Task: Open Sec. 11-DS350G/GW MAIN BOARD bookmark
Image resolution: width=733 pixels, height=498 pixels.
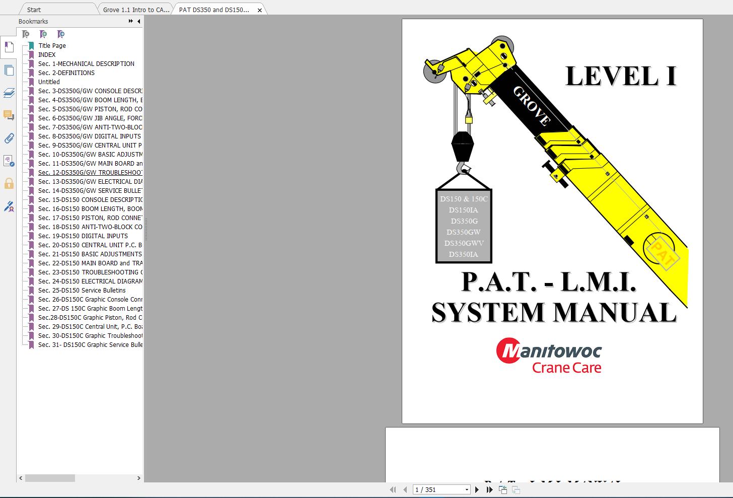Action: tap(90, 163)
